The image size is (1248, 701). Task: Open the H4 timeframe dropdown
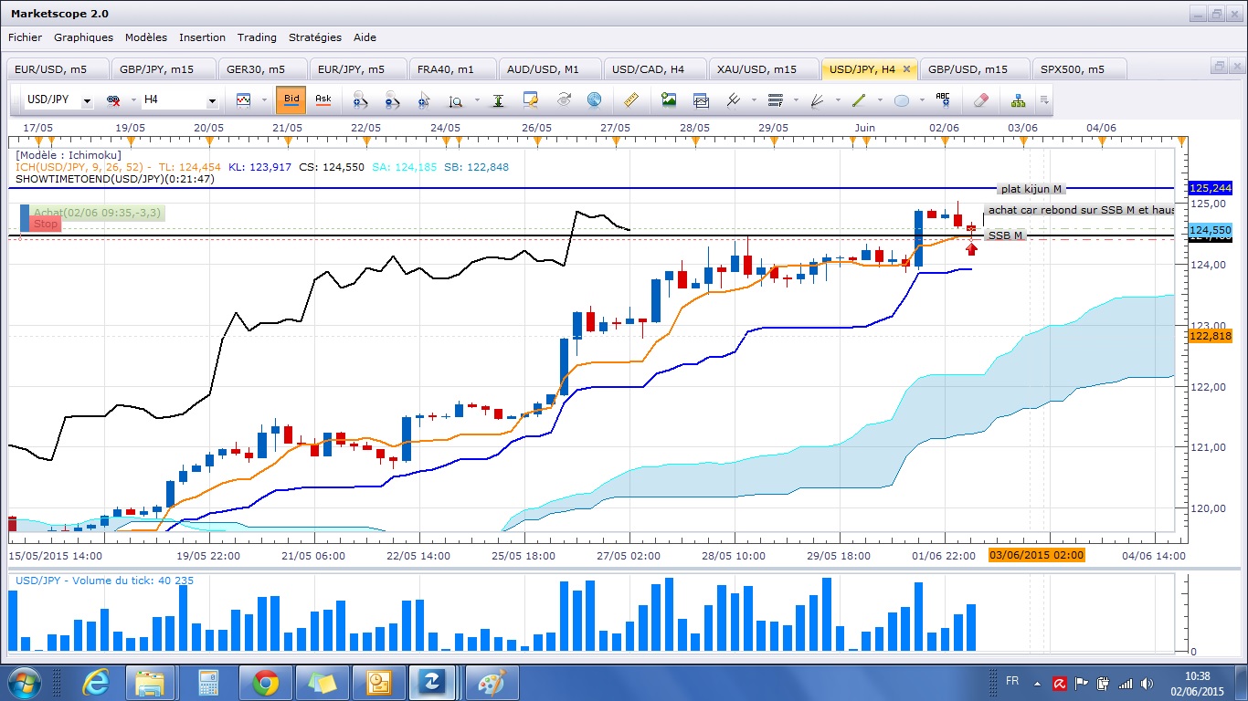pos(180,100)
